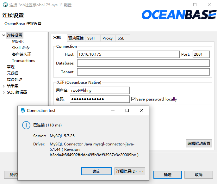Click the info icon in Connection test dialog

(x=26, y=125)
